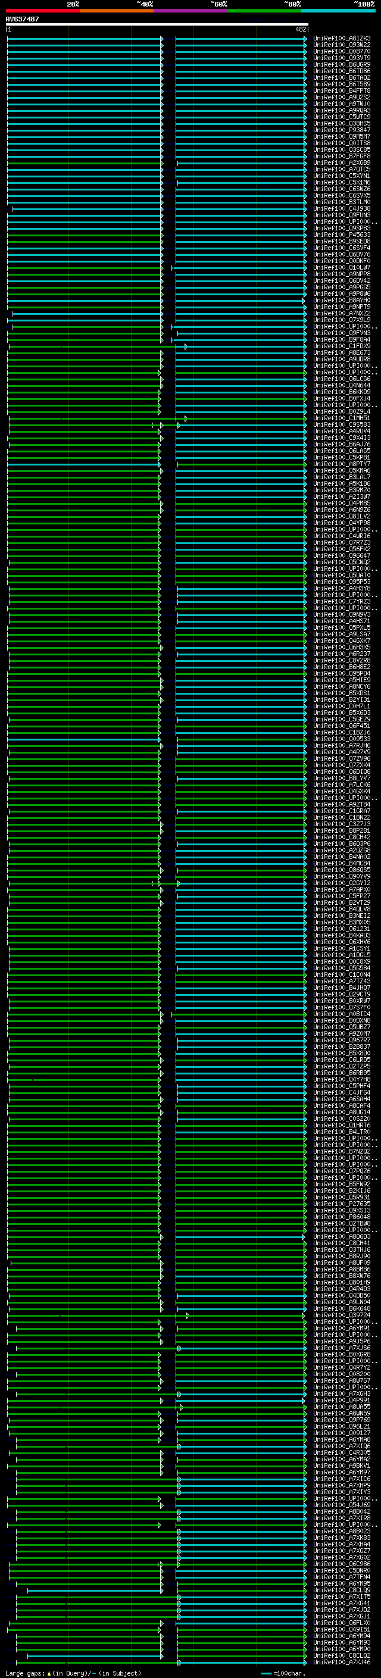Click the red 20% identity legend bar

point(42,11)
